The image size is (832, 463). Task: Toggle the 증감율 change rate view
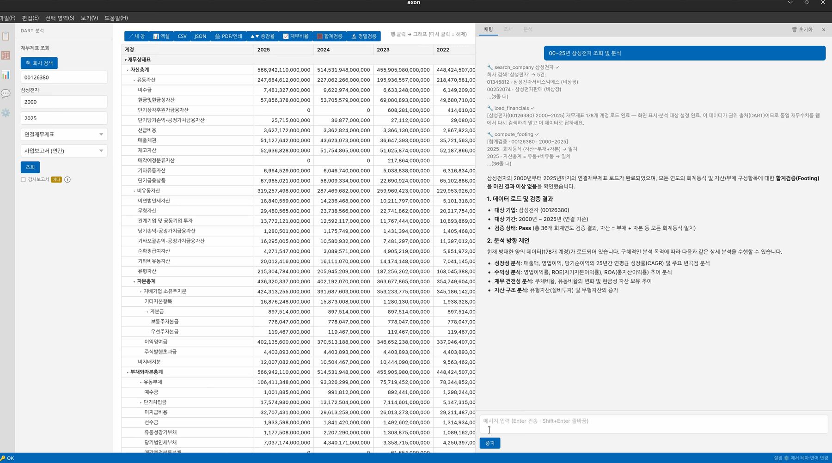[x=262, y=36]
